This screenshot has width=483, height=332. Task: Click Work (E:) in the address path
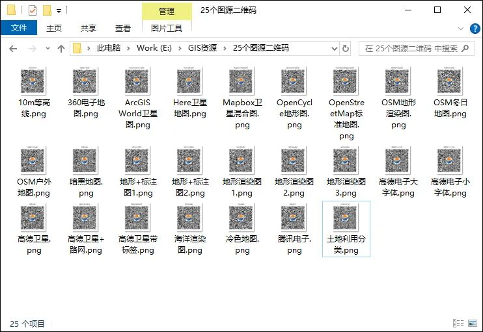pos(154,48)
